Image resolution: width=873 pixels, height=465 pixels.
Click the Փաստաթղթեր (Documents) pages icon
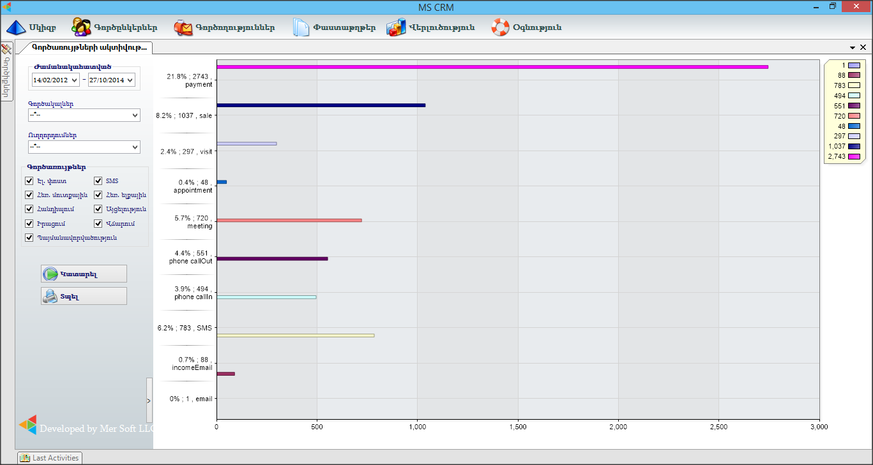pos(301,27)
